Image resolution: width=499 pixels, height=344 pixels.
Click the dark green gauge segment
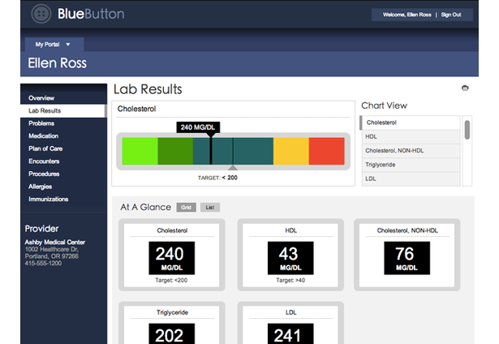pos(175,151)
